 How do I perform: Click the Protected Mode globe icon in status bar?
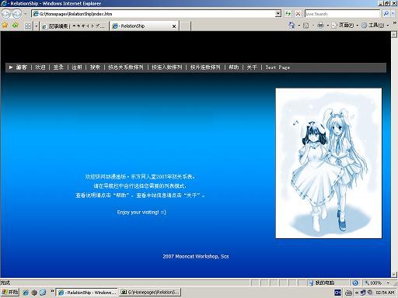click(355, 282)
